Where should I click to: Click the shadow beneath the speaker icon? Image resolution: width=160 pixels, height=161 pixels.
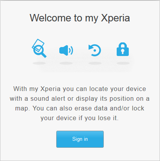tap(66, 63)
